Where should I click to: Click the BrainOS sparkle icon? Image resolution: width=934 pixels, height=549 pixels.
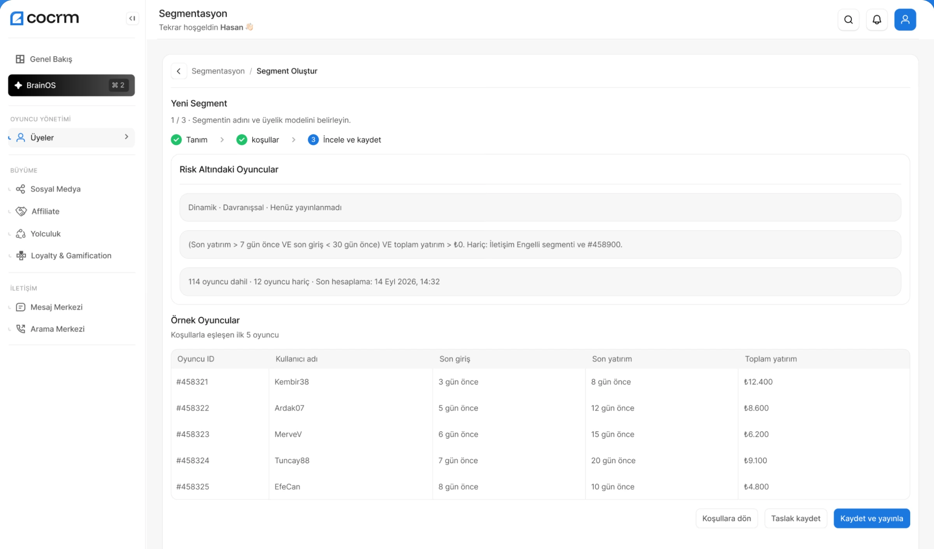[x=18, y=85]
